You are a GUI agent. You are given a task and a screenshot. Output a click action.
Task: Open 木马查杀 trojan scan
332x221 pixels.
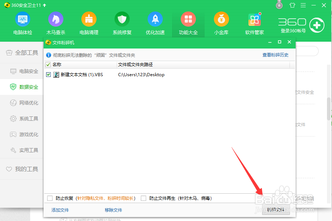[55, 22]
